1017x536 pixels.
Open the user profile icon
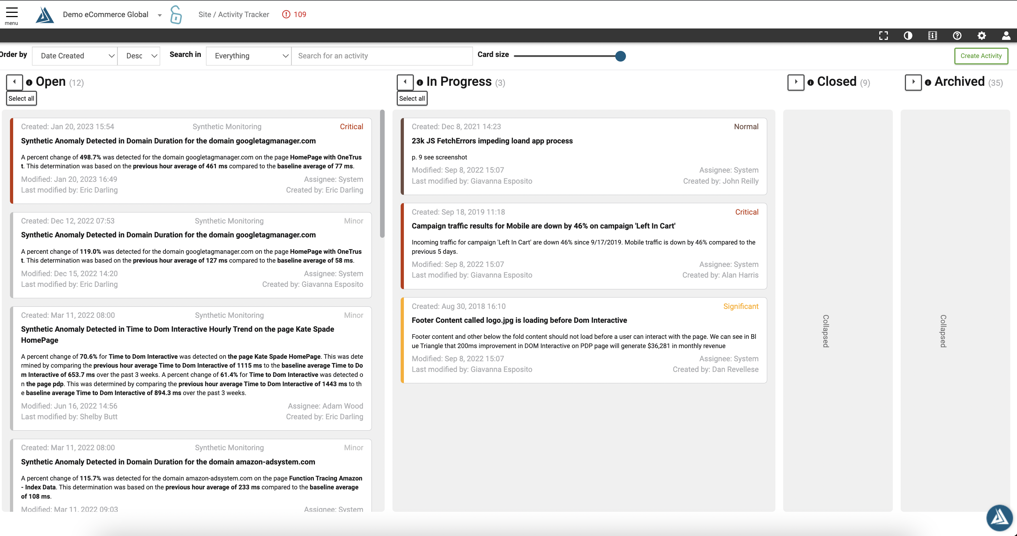(1006, 36)
